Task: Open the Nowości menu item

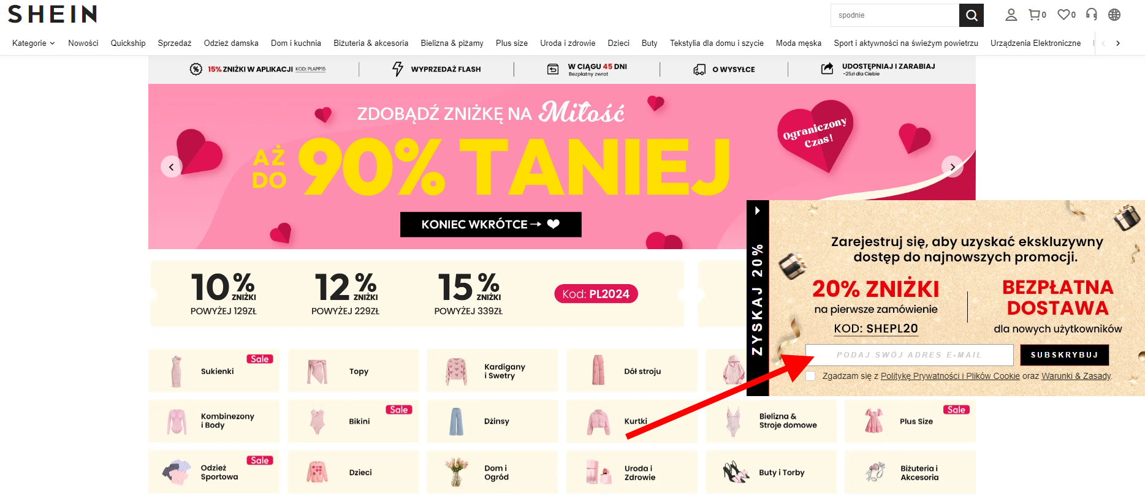Action: point(83,43)
